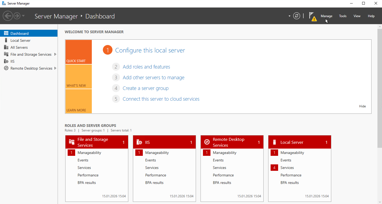Expand File and Storage Services submenu arrow
382x204 pixels.
(55, 54)
